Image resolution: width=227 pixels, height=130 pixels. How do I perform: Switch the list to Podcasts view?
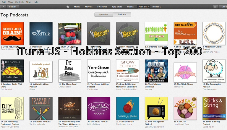(x=122, y=14)
